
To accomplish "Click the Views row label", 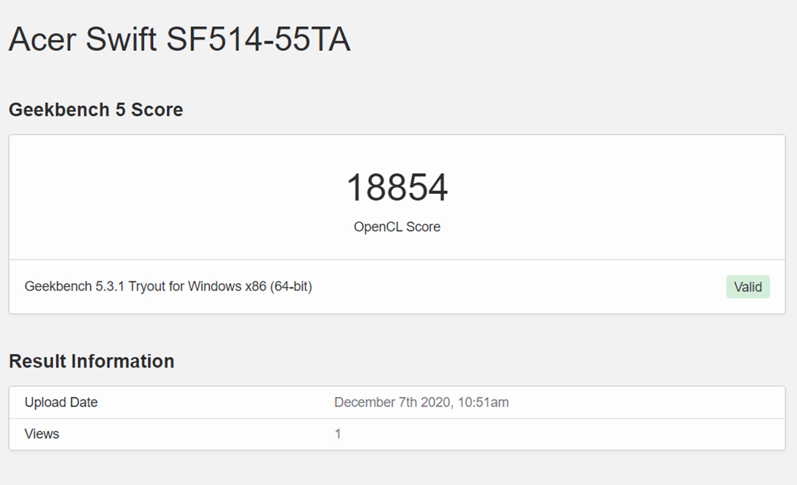I will click(x=42, y=434).
